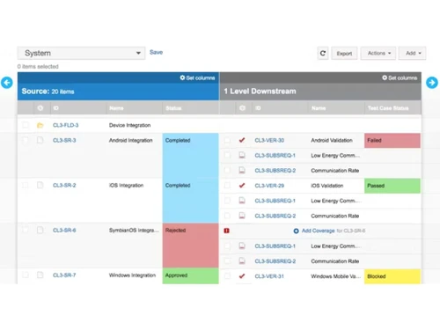
Task: Check the box for CL3-SR-2
Action: [26, 185]
